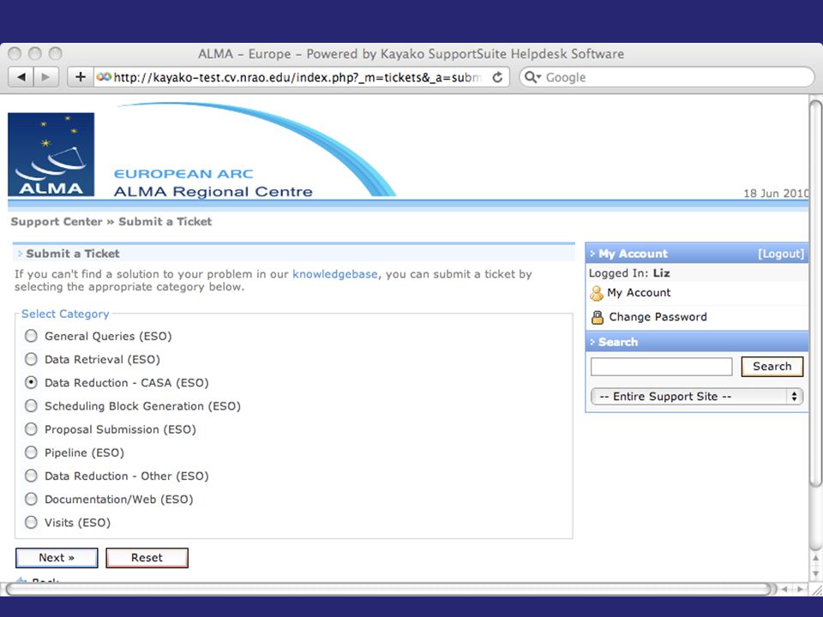The width and height of the screenshot is (823, 617).
Task: Click the vertical scrollbar thumb
Action: (815, 294)
